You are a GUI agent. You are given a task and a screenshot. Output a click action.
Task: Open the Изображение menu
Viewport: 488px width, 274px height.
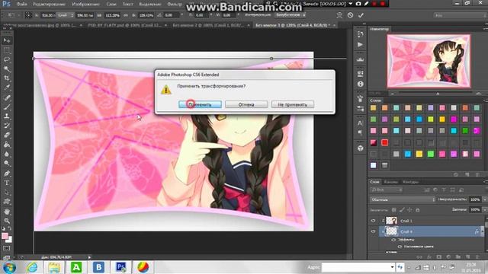[85, 5]
